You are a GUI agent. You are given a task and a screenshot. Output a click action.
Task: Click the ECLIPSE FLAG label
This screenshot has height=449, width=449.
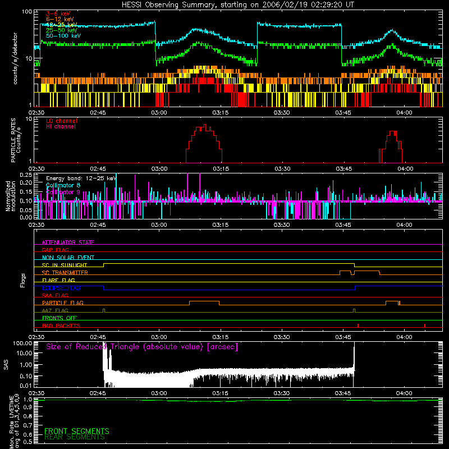[x=61, y=288]
